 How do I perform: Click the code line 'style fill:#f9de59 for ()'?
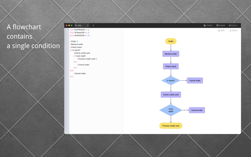pyautogui.click(x=80, y=30)
